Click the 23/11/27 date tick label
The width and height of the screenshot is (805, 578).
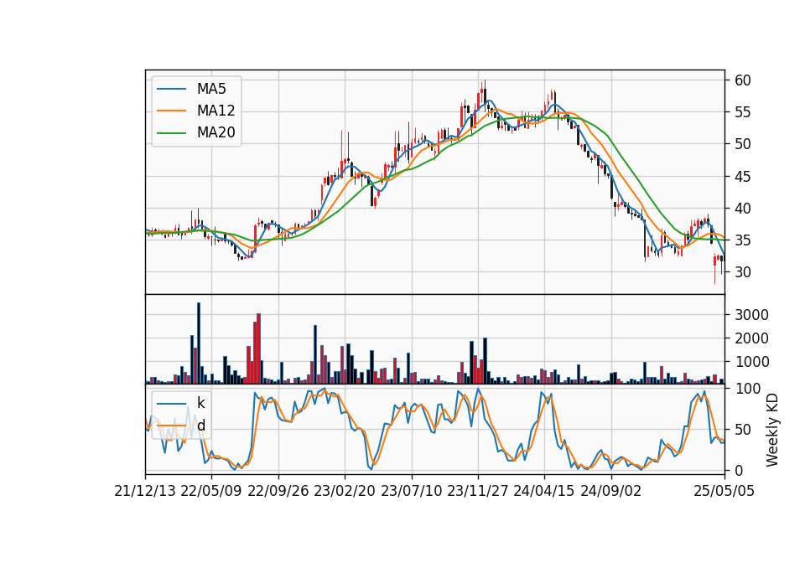point(478,491)
